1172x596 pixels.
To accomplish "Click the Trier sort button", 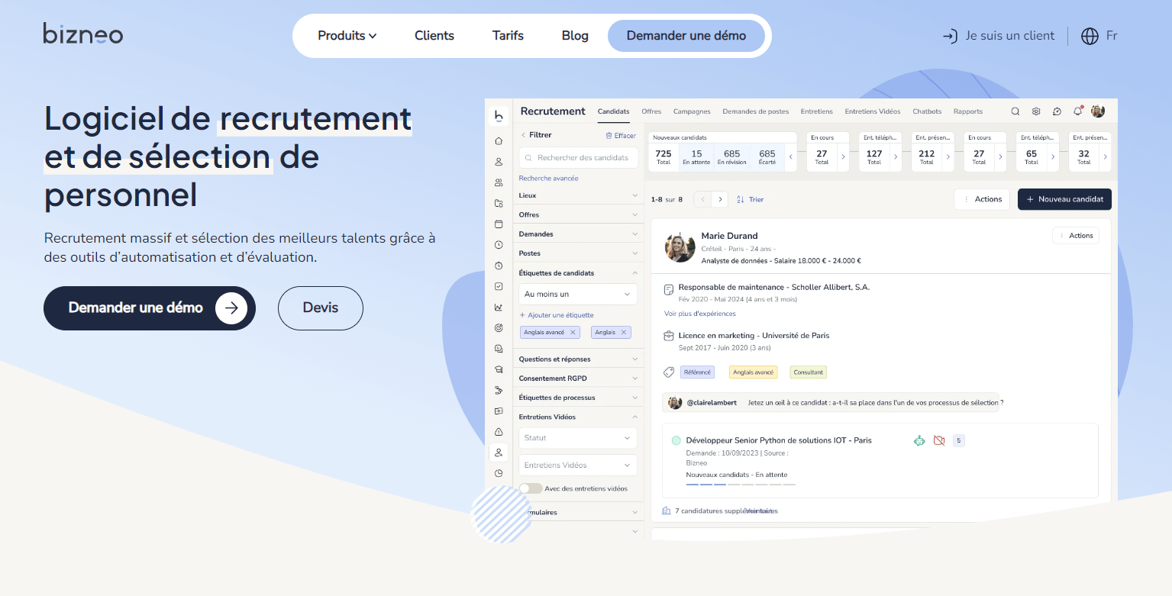I will click(750, 200).
